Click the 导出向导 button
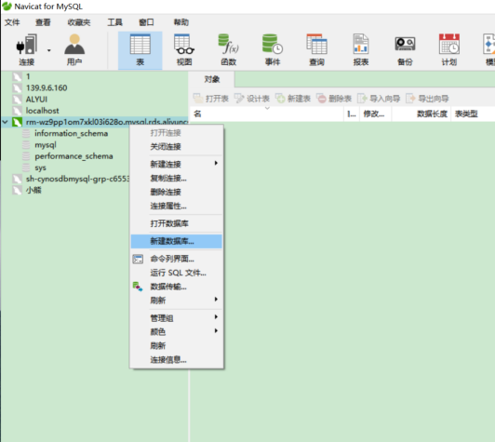The height and width of the screenshot is (442, 495). 427,99
